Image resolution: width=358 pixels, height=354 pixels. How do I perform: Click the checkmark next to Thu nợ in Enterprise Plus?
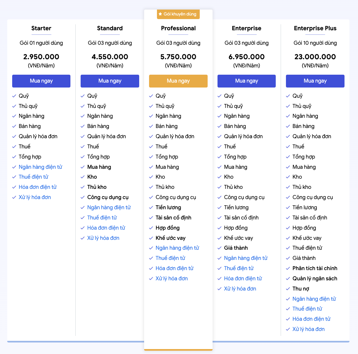point(288,289)
